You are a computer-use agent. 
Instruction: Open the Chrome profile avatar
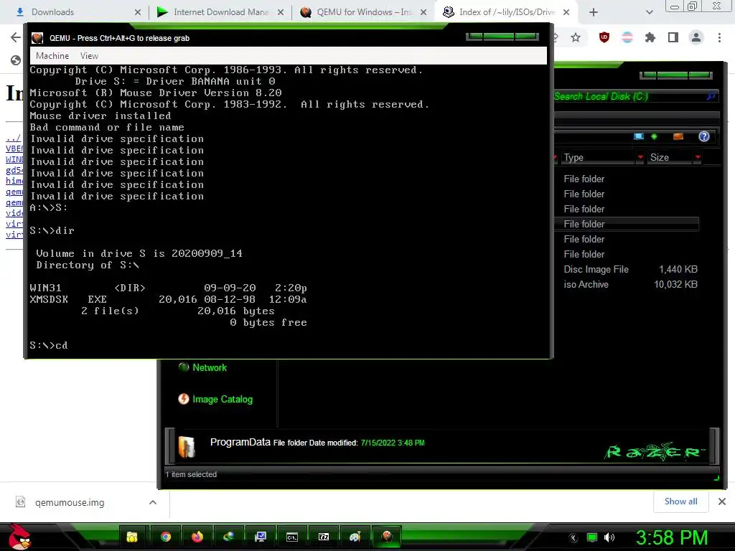pos(696,37)
